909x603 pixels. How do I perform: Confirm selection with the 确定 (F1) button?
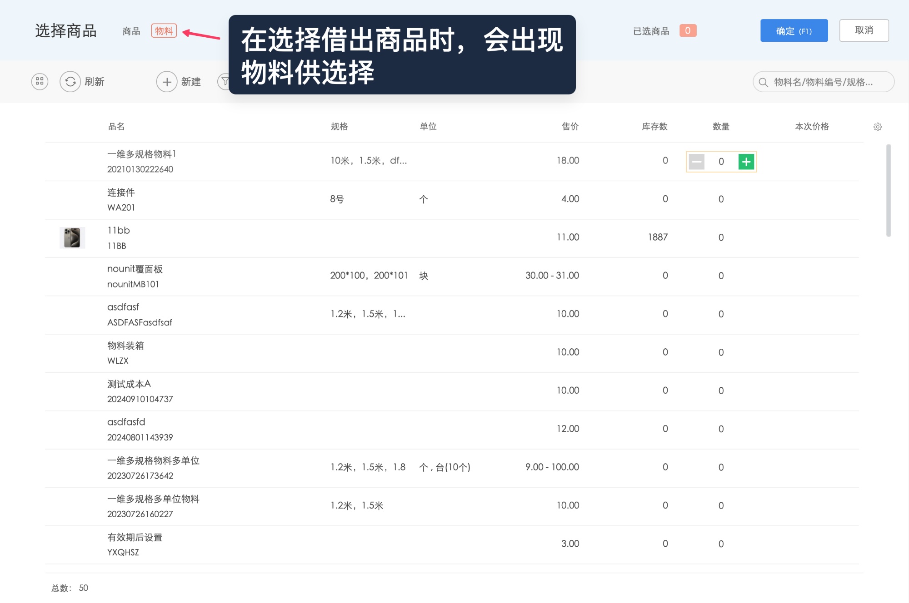click(x=794, y=30)
